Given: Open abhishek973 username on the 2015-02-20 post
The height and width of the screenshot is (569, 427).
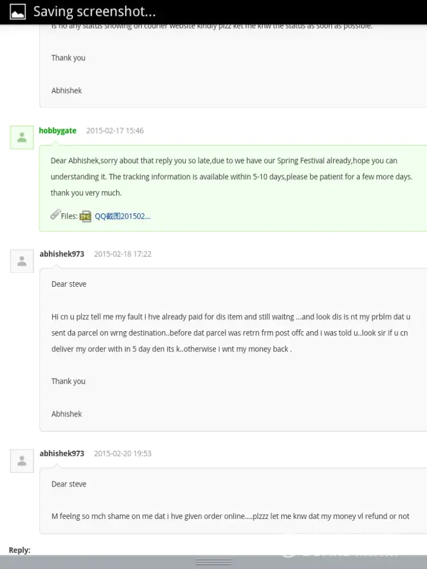Looking at the screenshot, I should (62, 453).
